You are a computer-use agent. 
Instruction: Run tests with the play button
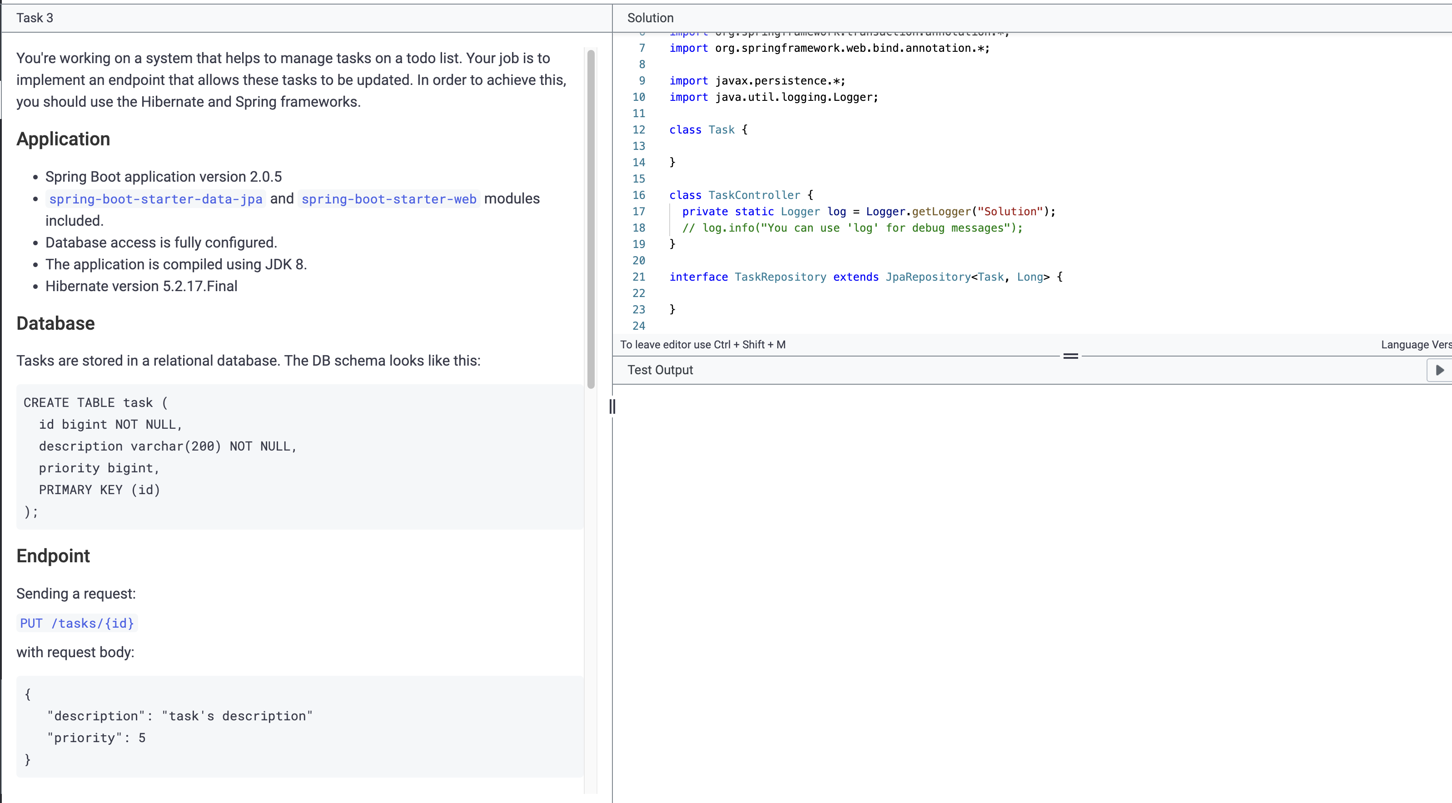click(1439, 370)
